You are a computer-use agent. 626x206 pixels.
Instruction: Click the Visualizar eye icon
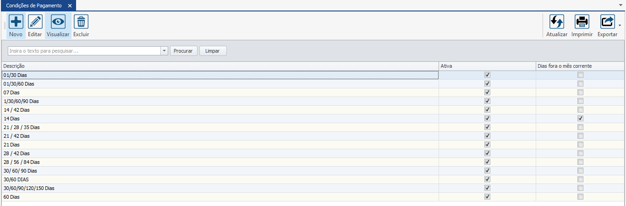(58, 22)
